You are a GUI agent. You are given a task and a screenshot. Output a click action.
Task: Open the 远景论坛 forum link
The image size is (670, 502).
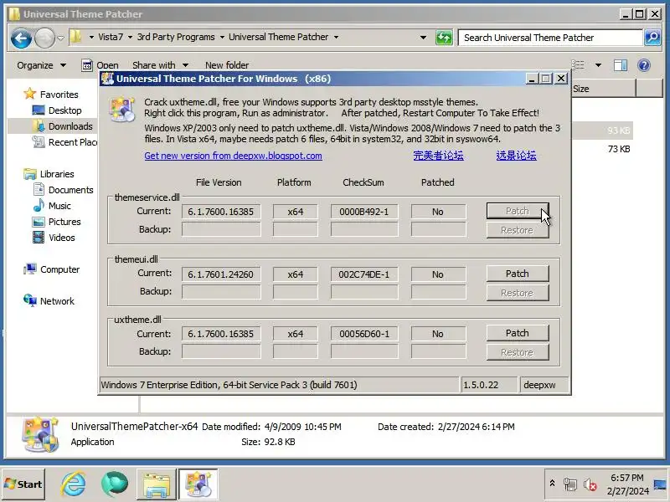[x=516, y=156]
